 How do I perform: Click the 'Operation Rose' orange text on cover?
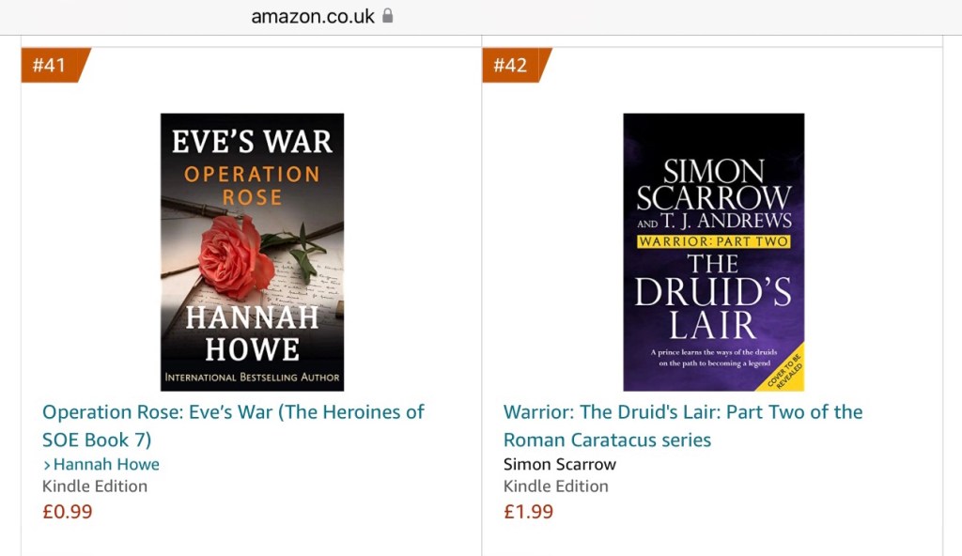tap(252, 185)
